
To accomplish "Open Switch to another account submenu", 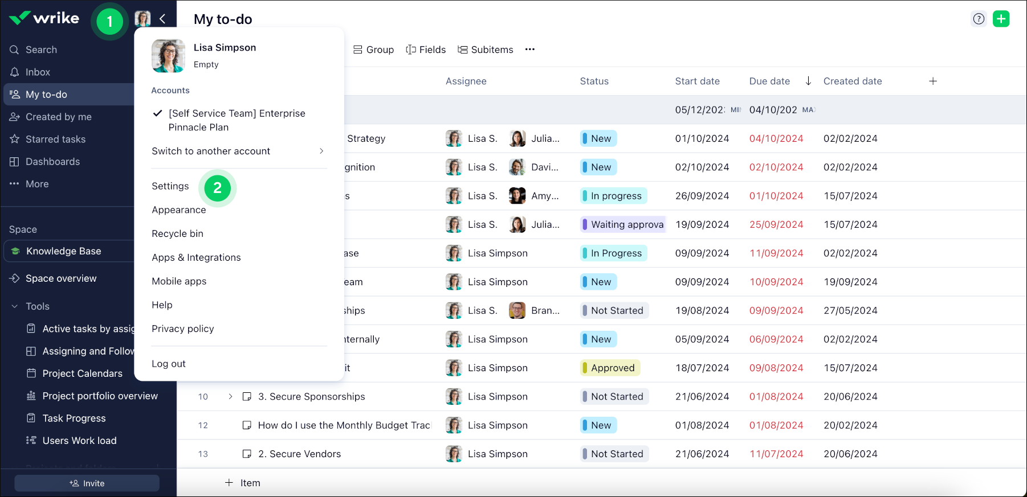I will [238, 151].
